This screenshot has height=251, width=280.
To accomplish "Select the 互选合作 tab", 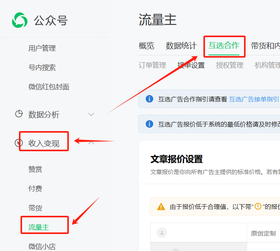I will pos(224,46).
